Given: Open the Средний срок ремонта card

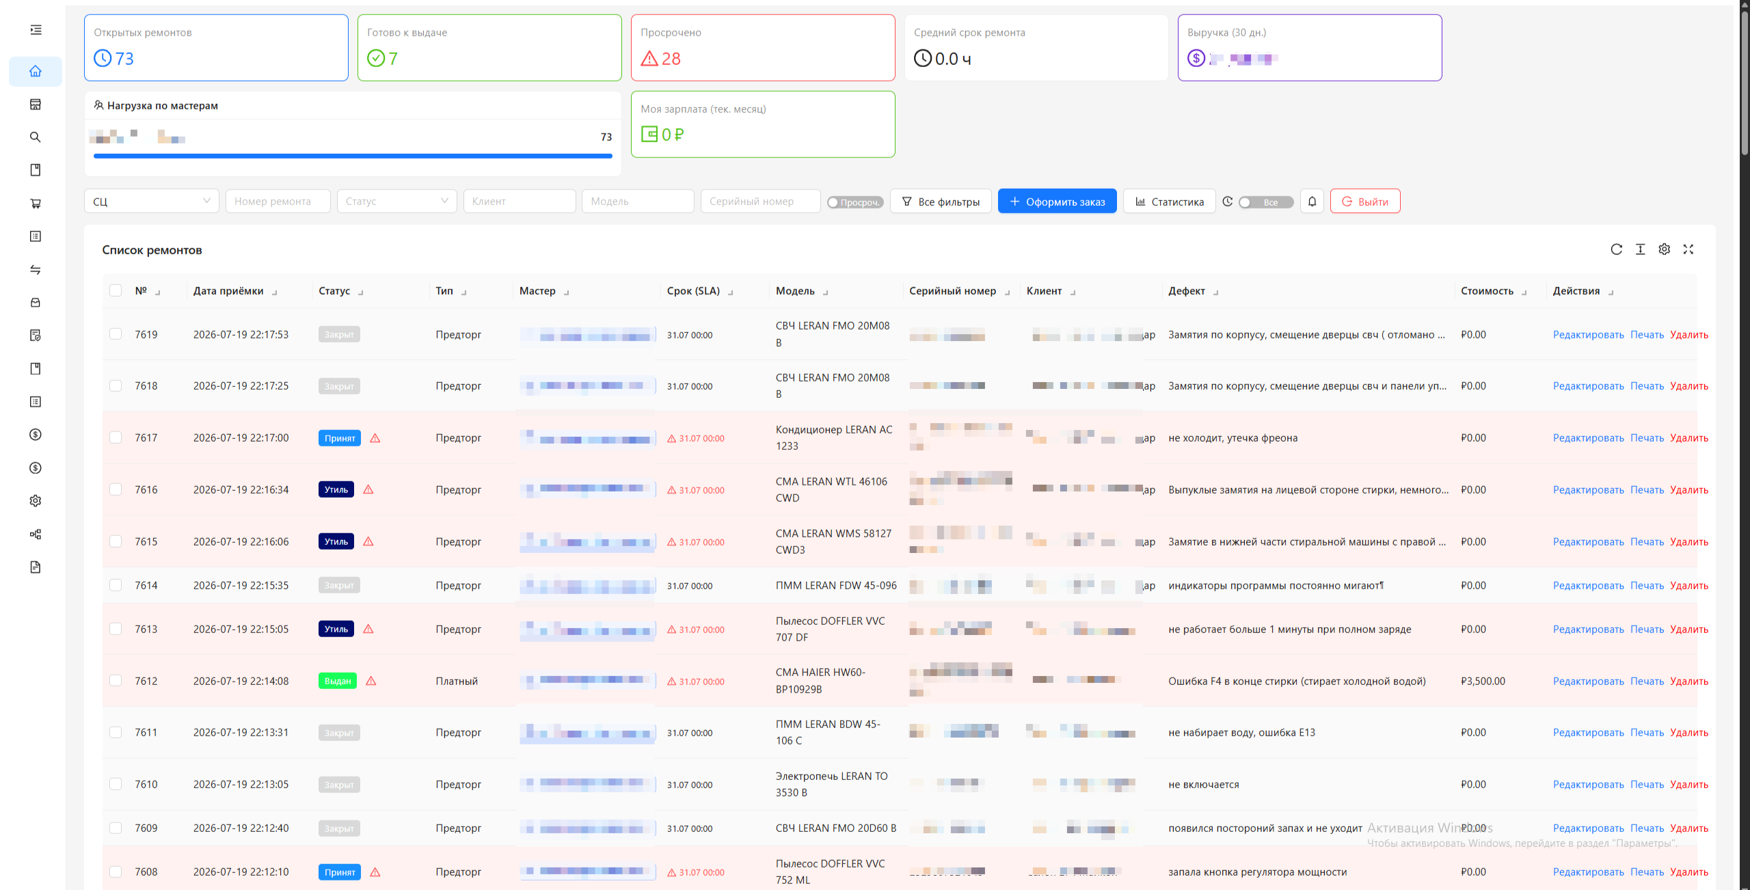Looking at the screenshot, I should tap(1036, 48).
